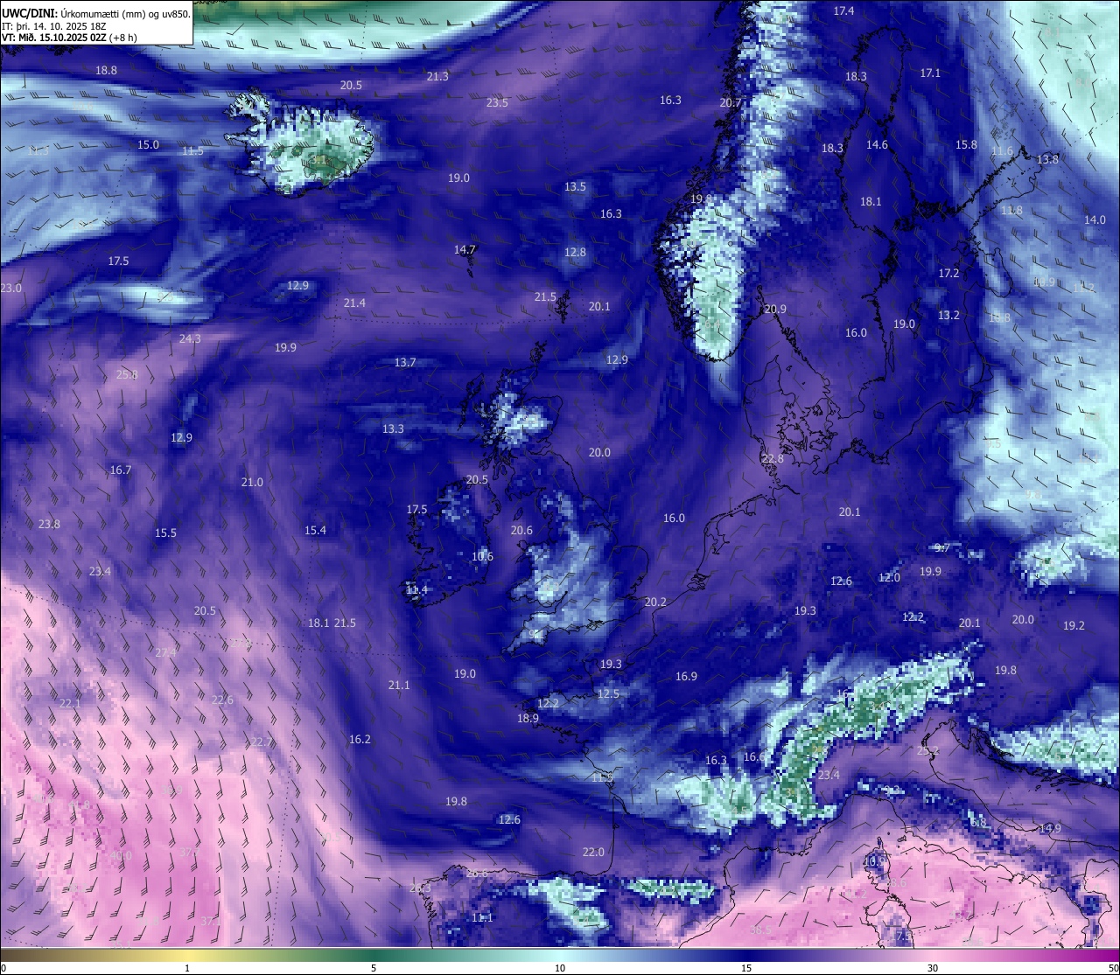Click the 14.6 value label
Image resolution: width=1120 pixels, height=975 pixels.
click(877, 144)
